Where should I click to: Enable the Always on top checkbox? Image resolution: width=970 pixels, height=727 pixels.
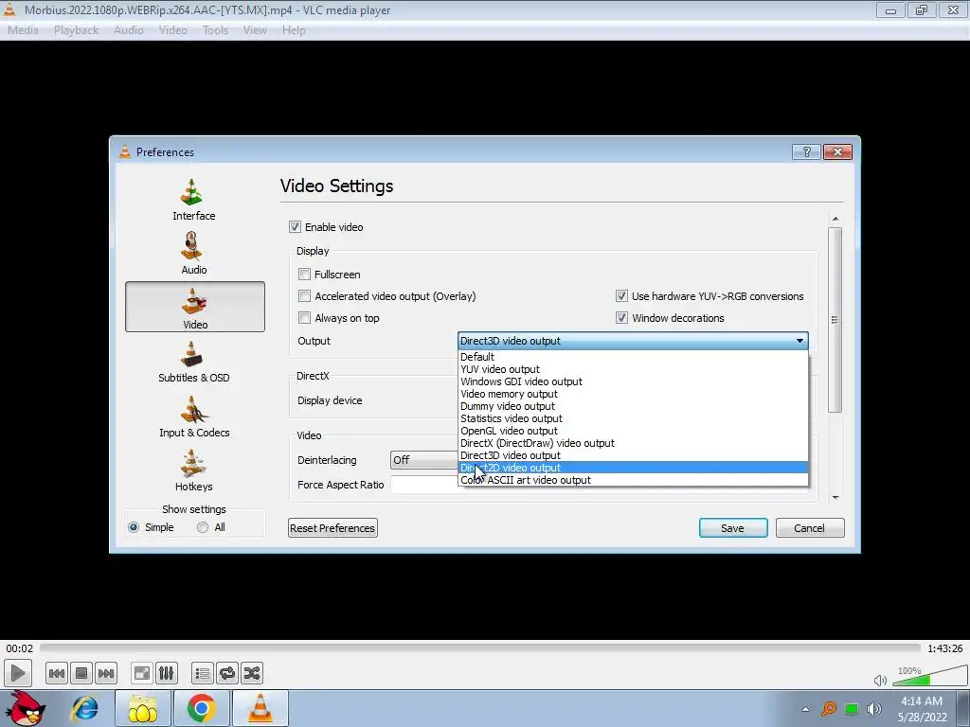coord(304,318)
